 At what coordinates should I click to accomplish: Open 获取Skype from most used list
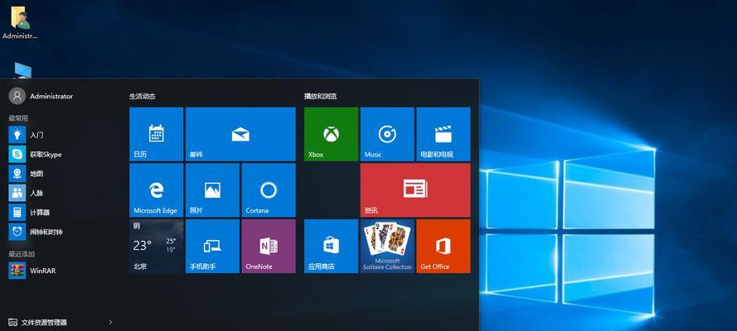click(x=61, y=154)
